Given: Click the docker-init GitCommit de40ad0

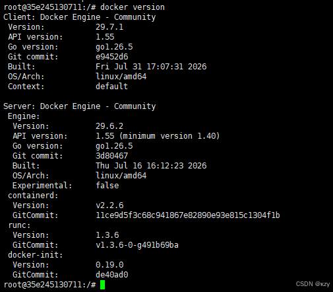Looking at the screenshot, I should pos(111,275).
